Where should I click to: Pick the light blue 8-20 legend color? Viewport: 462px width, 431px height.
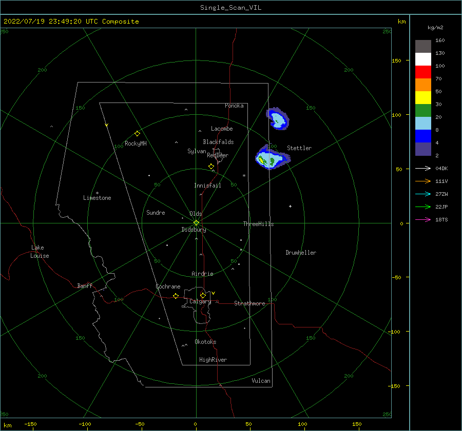click(x=423, y=124)
